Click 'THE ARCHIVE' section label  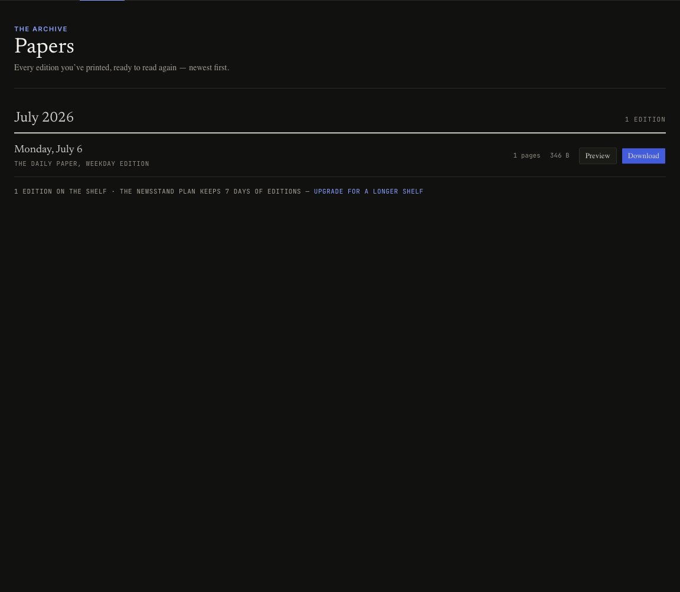[41, 29]
